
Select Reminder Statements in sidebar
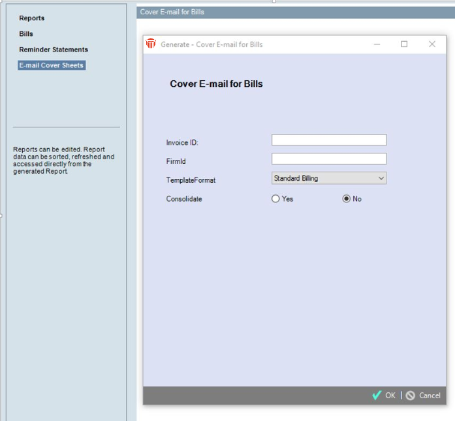54,50
